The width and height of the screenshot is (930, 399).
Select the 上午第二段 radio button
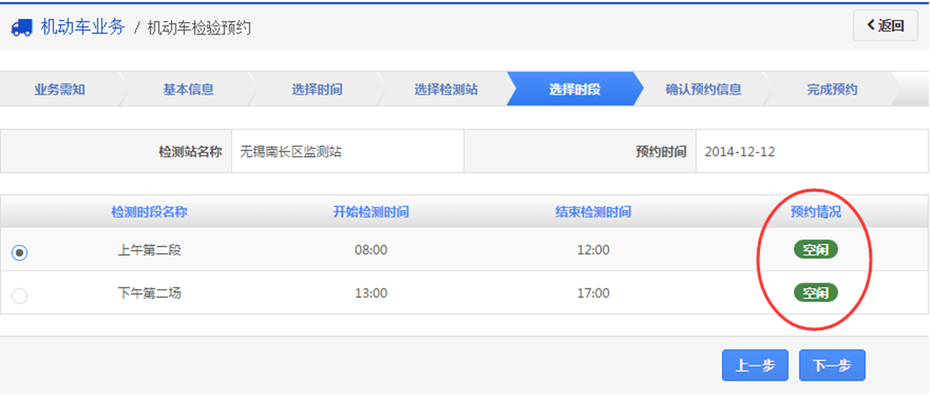click(20, 252)
